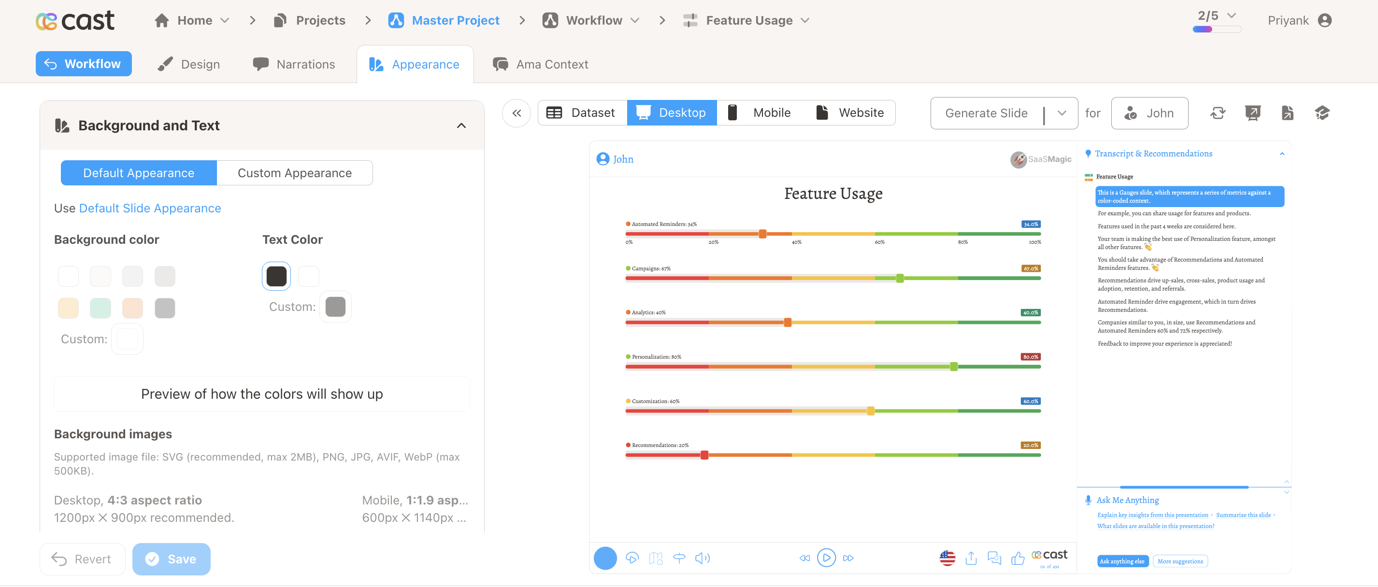The image size is (1378, 587).
Task: Select Default Appearance toggle option
Action: click(139, 173)
